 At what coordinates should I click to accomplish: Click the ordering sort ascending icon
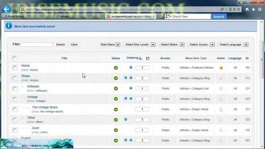click(141, 58)
